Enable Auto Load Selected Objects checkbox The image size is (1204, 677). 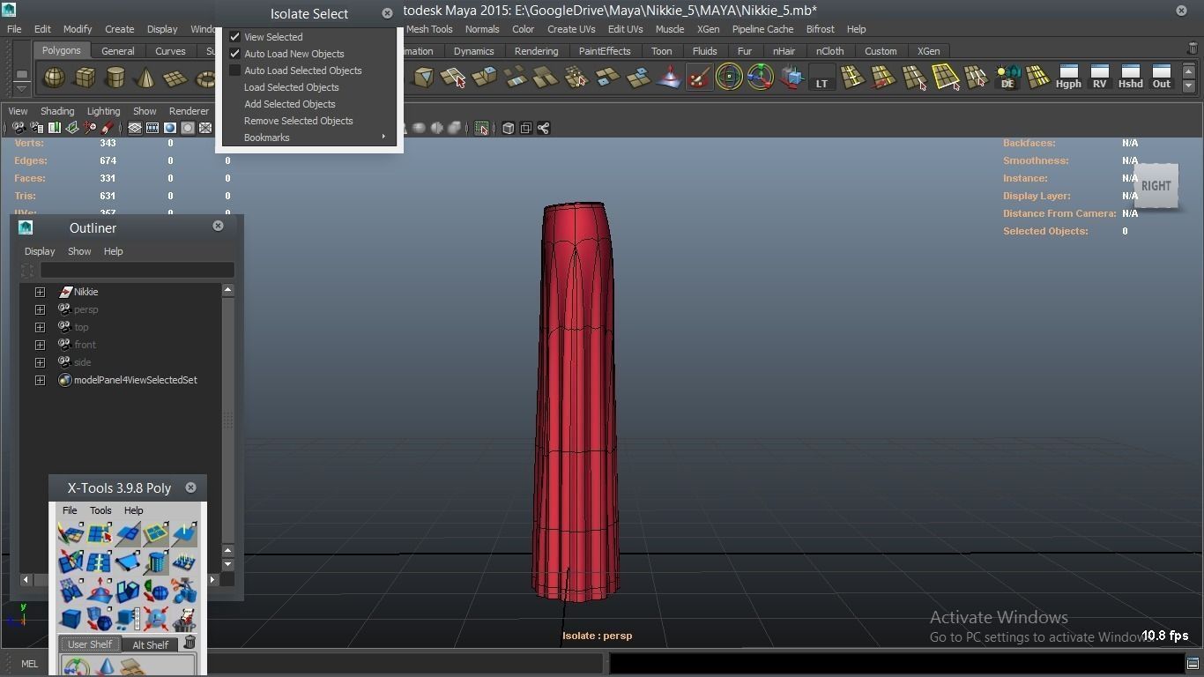click(235, 71)
